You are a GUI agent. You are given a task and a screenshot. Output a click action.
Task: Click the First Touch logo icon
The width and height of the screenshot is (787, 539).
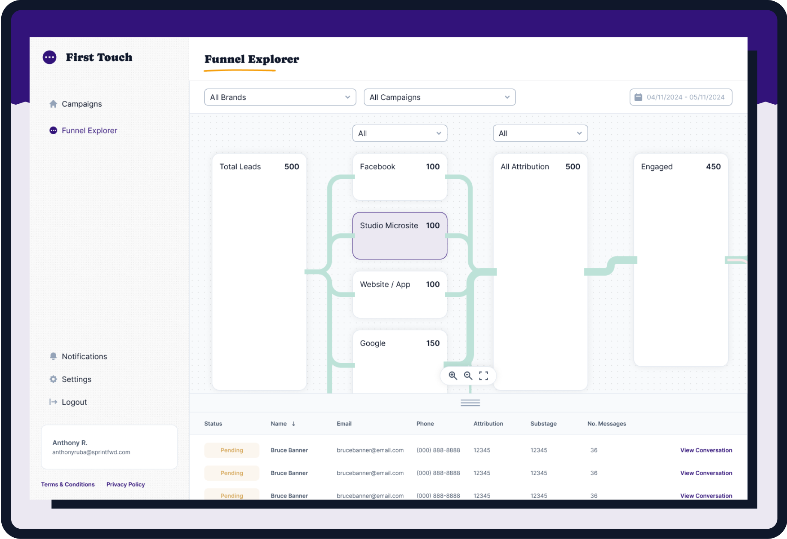tap(50, 57)
